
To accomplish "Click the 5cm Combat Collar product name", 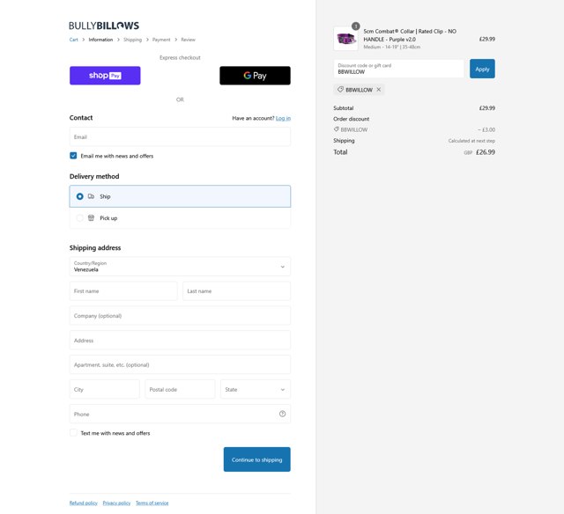I will click(410, 35).
